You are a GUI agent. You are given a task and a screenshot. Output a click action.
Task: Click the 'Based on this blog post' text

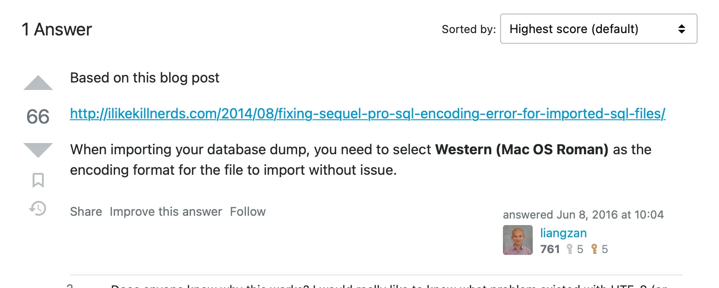pos(144,78)
